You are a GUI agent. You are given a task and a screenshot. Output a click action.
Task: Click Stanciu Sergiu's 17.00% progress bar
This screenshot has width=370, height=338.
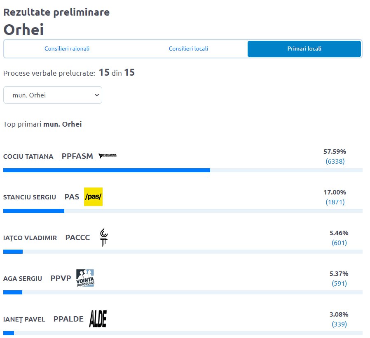point(183,211)
